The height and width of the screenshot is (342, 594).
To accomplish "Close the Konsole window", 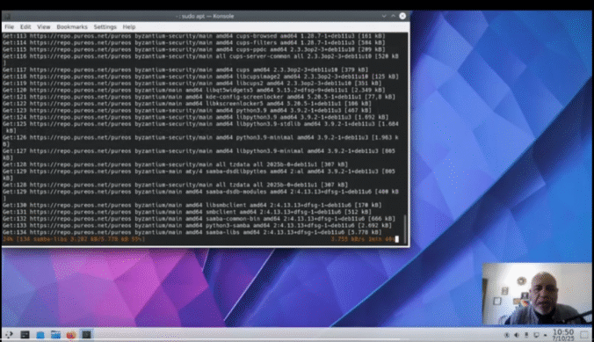I will coord(402,16).
